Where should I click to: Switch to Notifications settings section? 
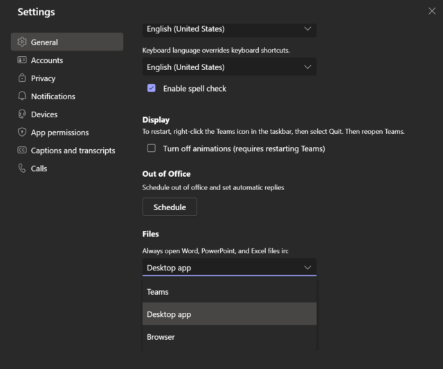[53, 96]
